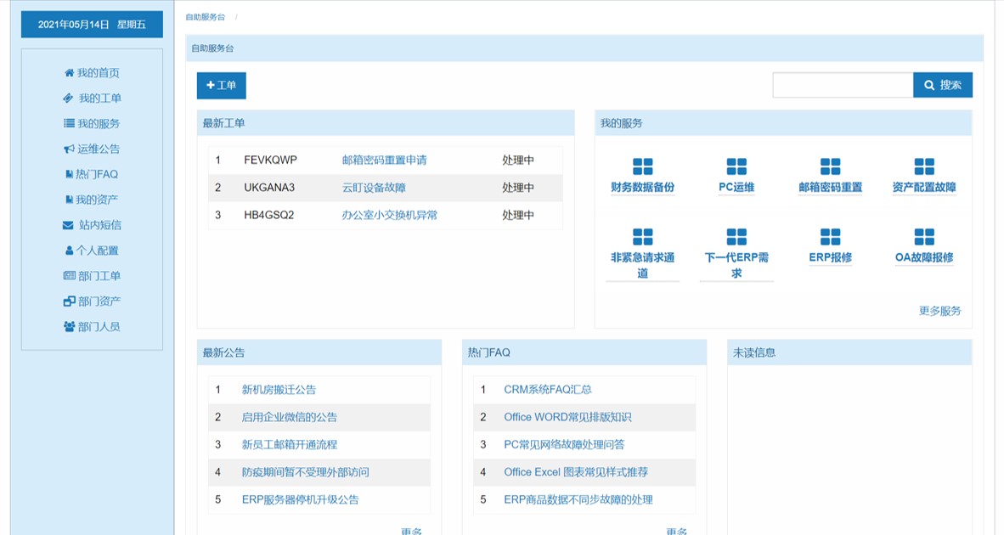Open the 资产配置故障 service icon
This screenshot has height=535, width=1004.
tap(924, 166)
